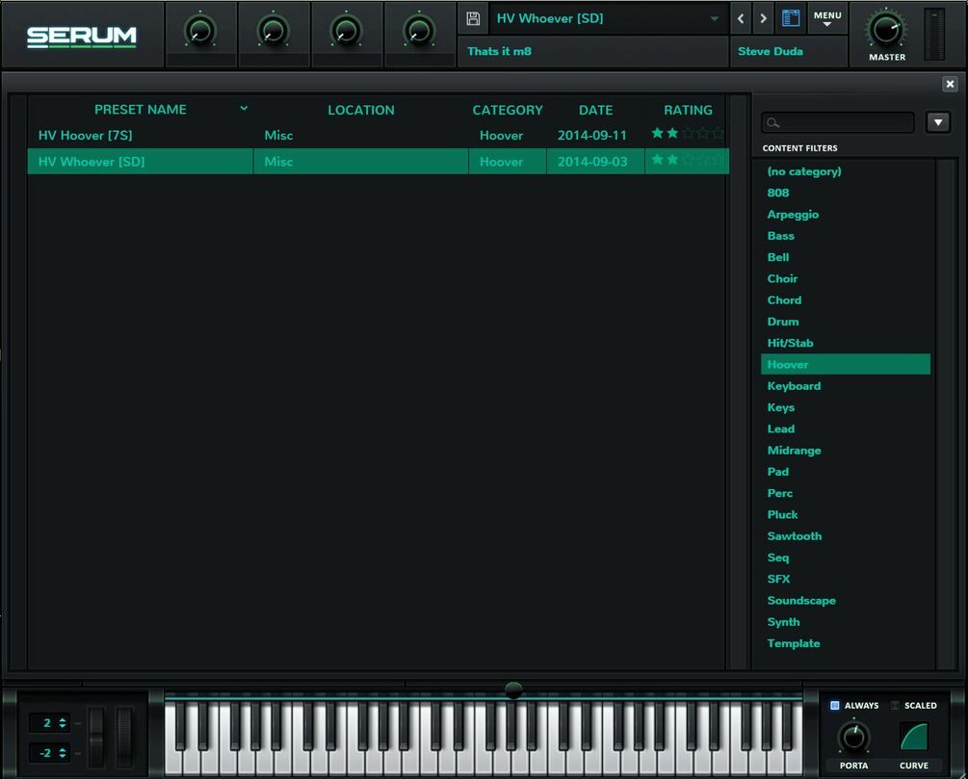Click the portamento CURVE display

(914, 737)
